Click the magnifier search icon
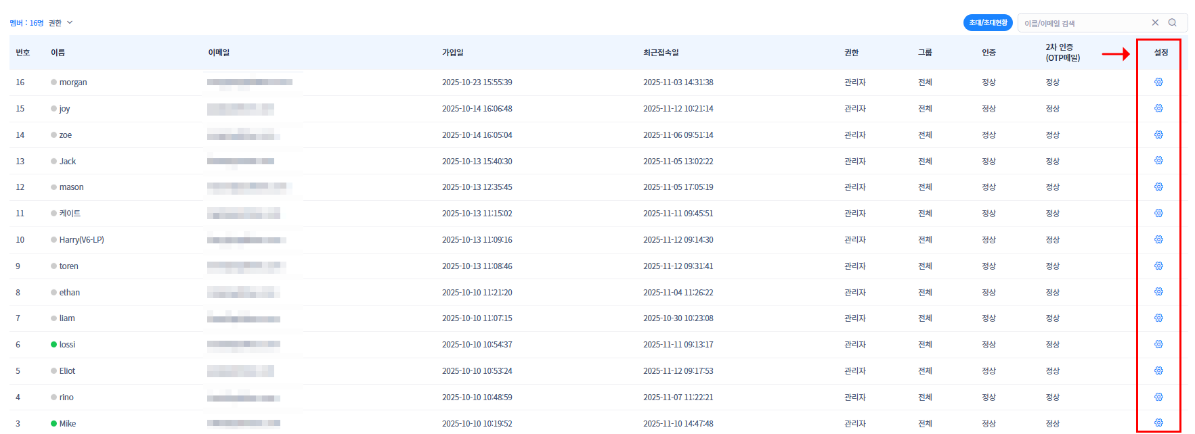The height and width of the screenshot is (434, 1195). pyautogui.click(x=1173, y=23)
